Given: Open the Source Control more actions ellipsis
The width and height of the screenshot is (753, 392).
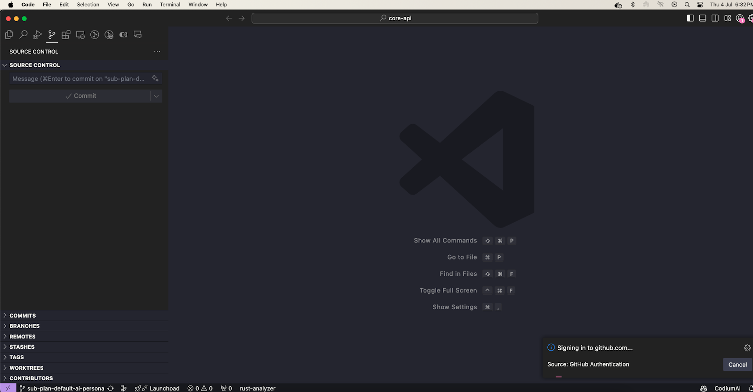Looking at the screenshot, I should click(157, 51).
